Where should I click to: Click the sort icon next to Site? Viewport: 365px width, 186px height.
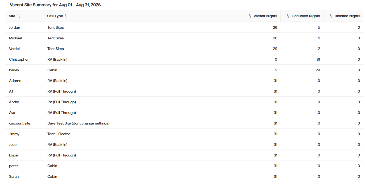pos(19,16)
